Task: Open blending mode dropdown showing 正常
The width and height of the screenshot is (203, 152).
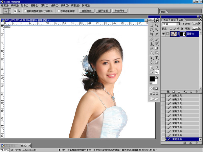Action: coord(171,24)
